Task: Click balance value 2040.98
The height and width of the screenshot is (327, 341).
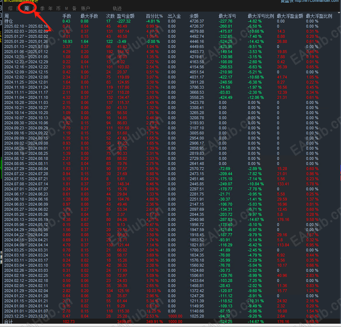Action: tap(197, 219)
